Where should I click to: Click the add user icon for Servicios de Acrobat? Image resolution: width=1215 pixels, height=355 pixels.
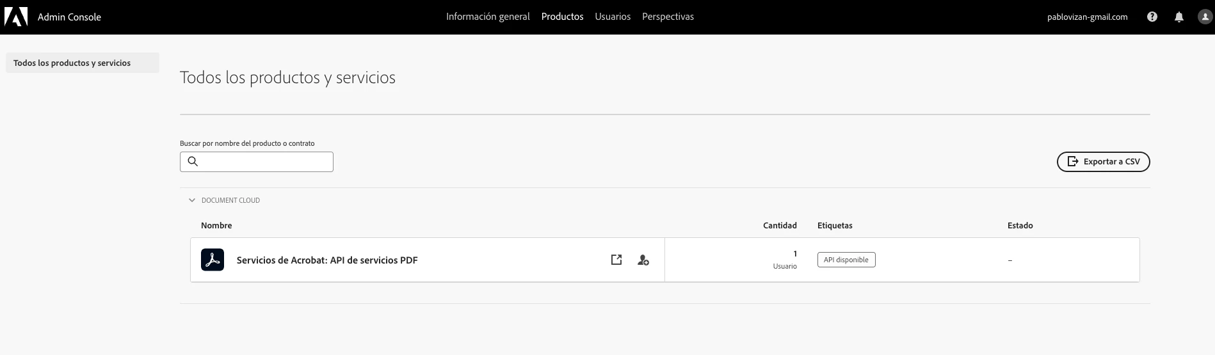[x=643, y=260]
